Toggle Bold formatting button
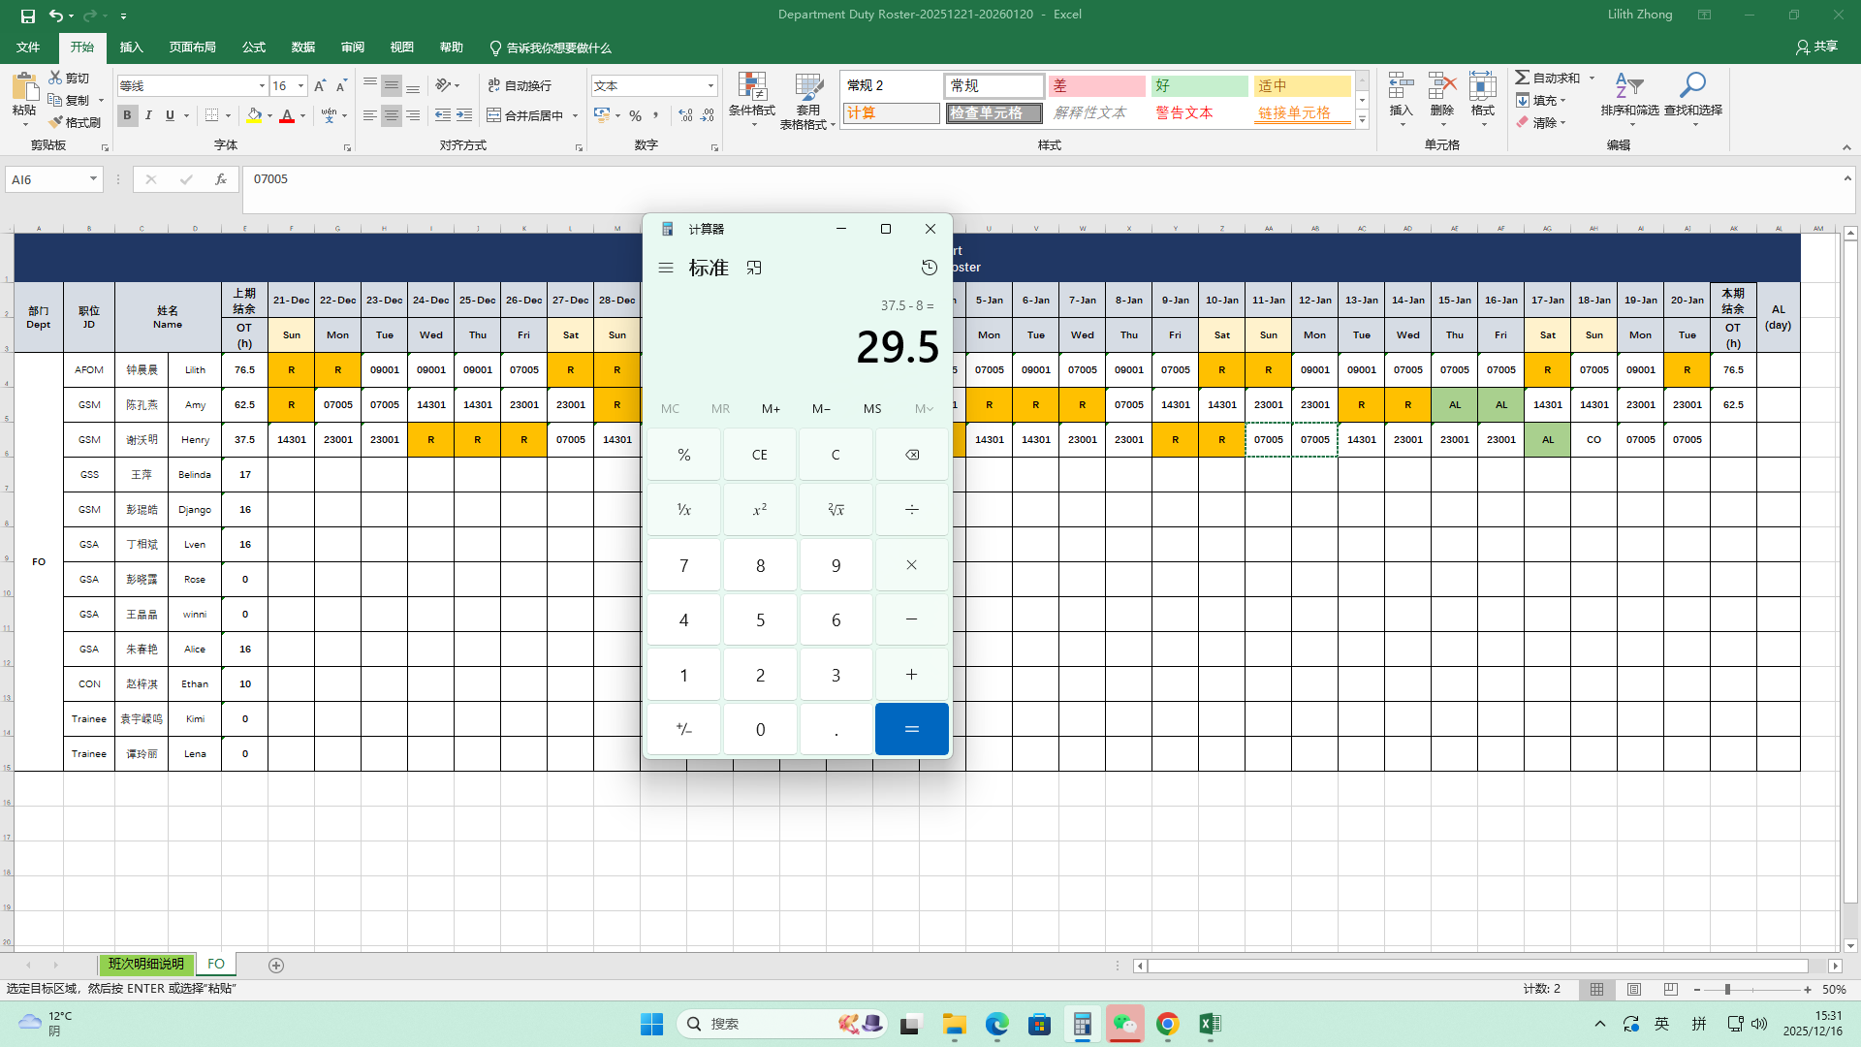Viewport: 1861px width, 1047px height. click(x=127, y=115)
